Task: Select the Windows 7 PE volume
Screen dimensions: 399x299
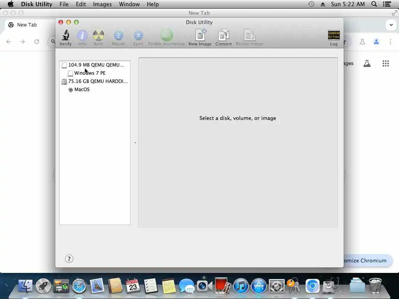Action: click(95, 73)
